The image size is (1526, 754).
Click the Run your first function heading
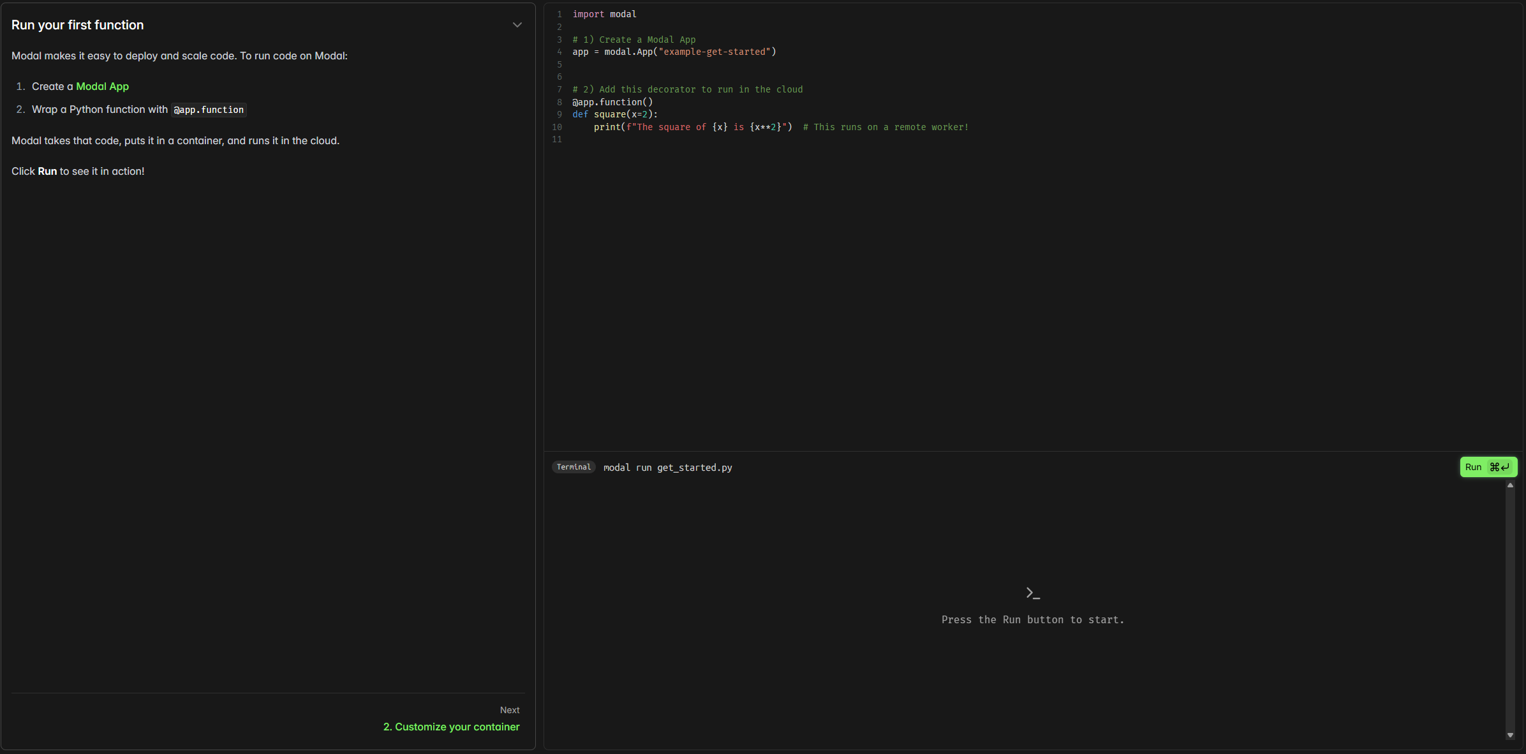click(77, 25)
